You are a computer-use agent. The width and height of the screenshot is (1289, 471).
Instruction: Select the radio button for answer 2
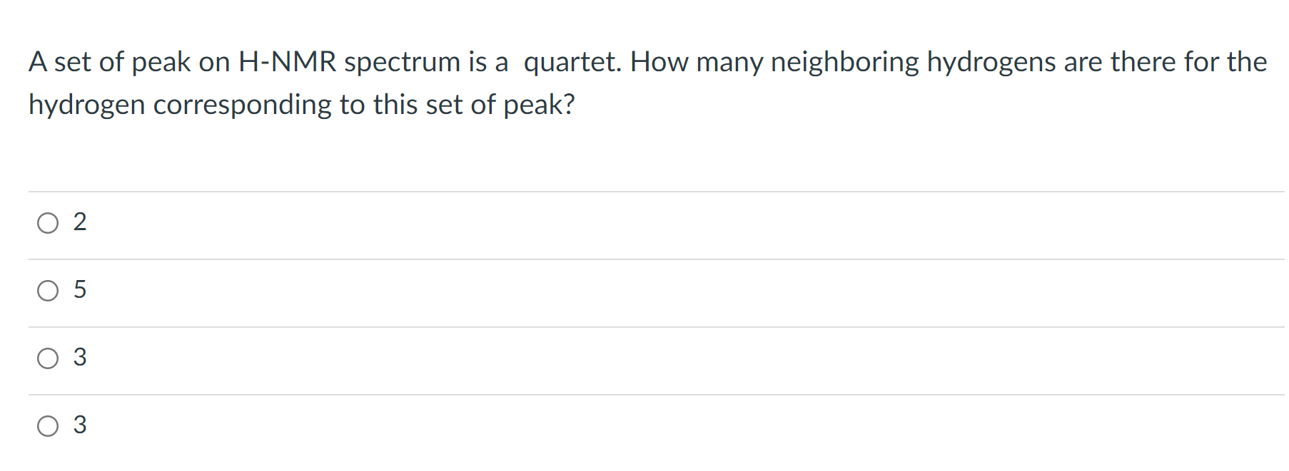point(48,223)
